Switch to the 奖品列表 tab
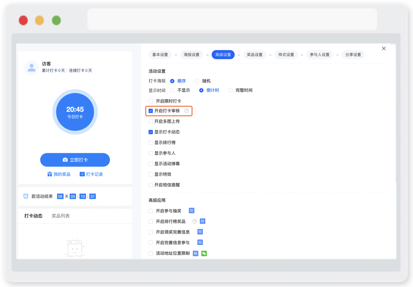 click(61, 216)
